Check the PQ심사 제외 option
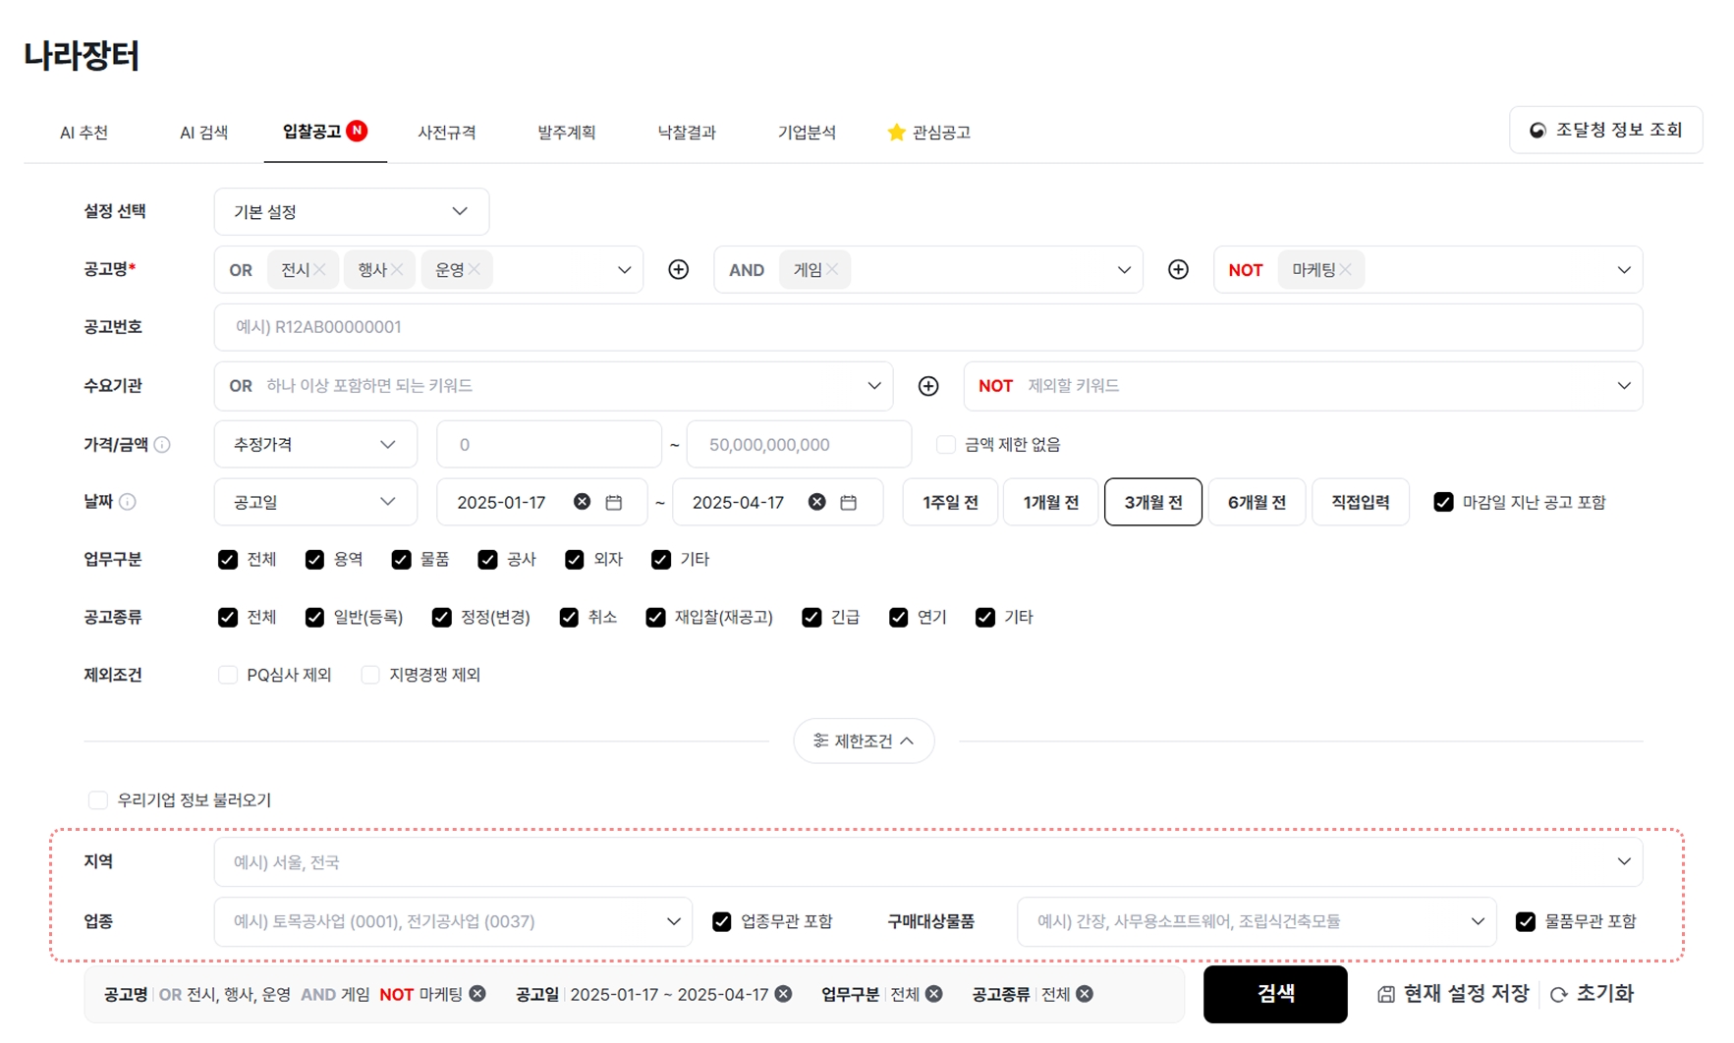This screenshot has height=1043, width=1734. point(228,675)
